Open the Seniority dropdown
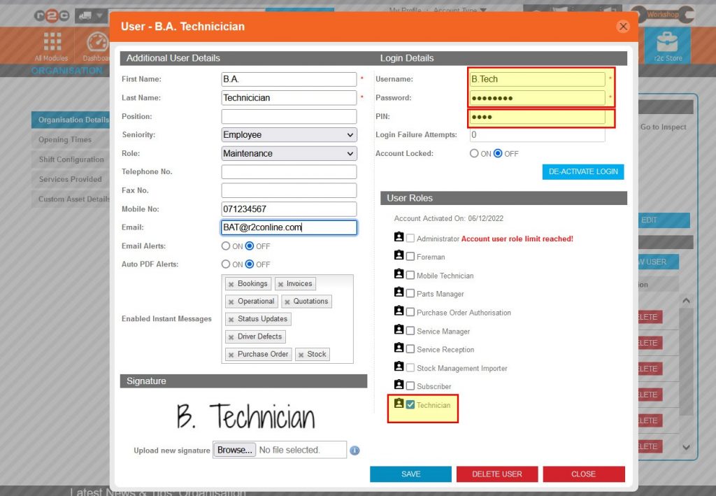Screen dimensions: 716x496 (289, 134)
